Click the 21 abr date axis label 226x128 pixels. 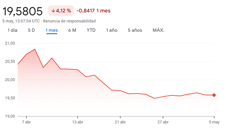[x=120, y=122]
